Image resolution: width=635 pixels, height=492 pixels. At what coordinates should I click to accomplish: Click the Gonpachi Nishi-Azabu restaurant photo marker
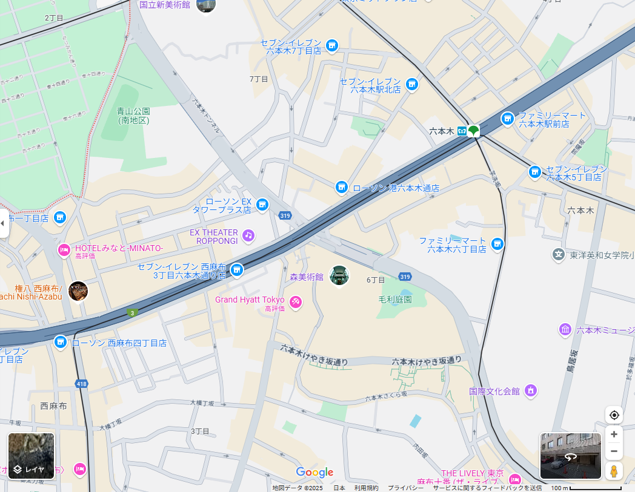point(78,292)
